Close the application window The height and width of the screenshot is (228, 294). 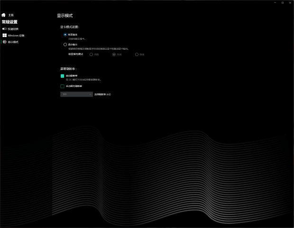(290, 3)
